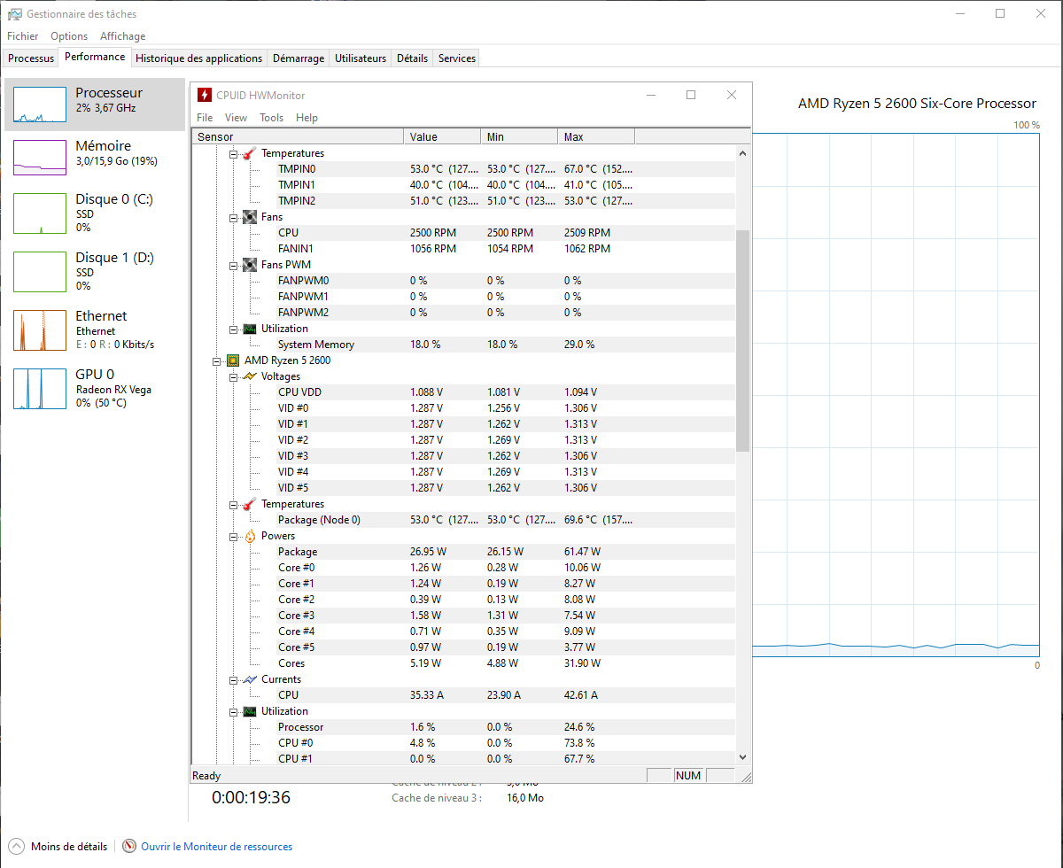This screenshot has width=1063, height=868.
Task: Select the VID #4 voltage row
Action: 463,472
